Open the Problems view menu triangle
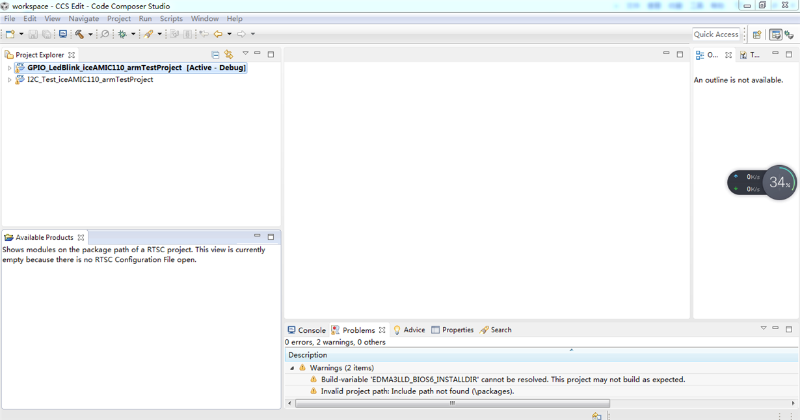The width and height of the screenshot is (800, 420). tap(764, 328)
